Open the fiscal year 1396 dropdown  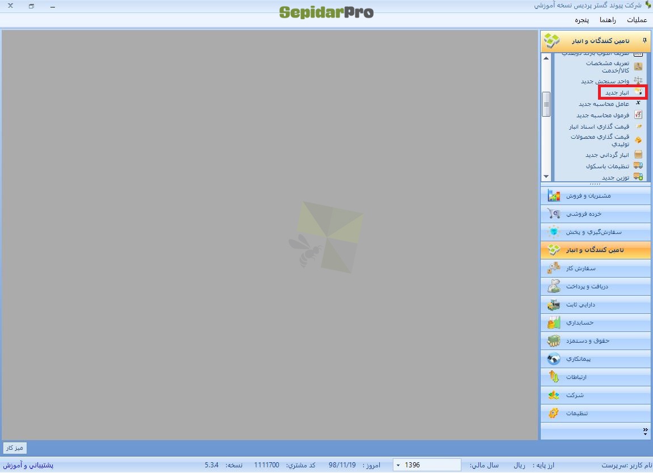click(398, 465)
